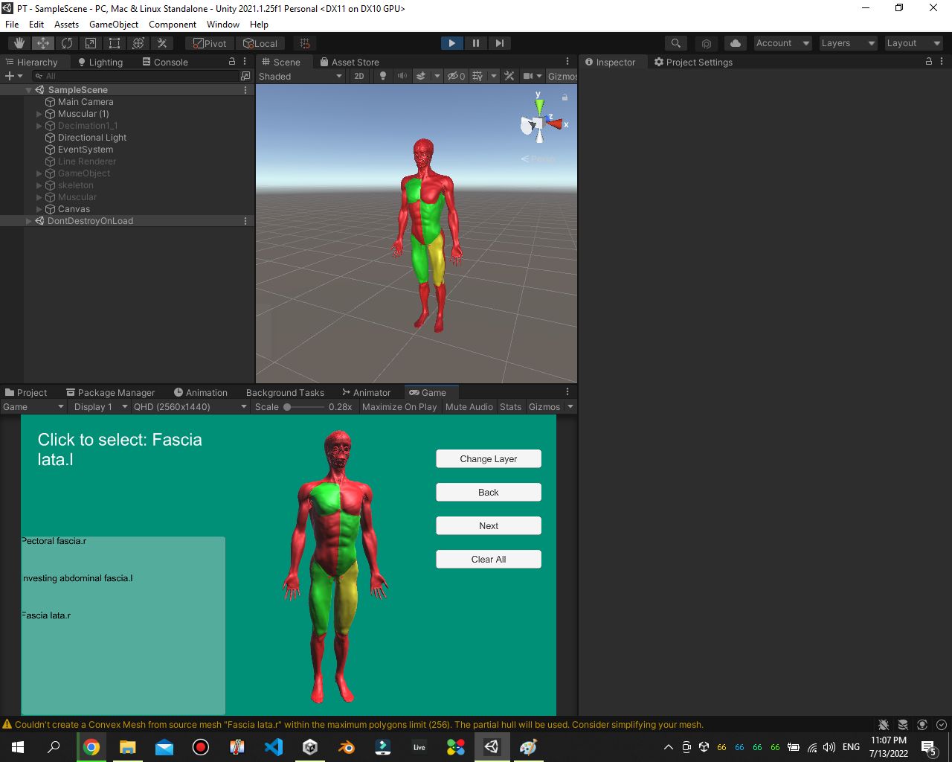Open Visual Studio Code from taskbar
This screenshot has width=952, height=762.
(274, 746)
